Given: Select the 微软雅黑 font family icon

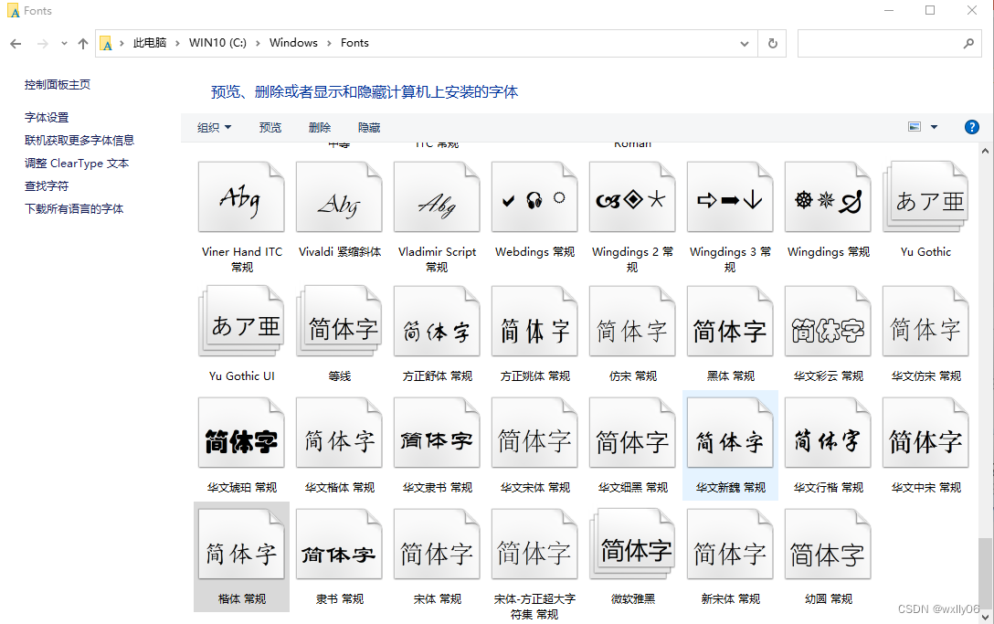Looking at the screenshot, I should (632, 545).
